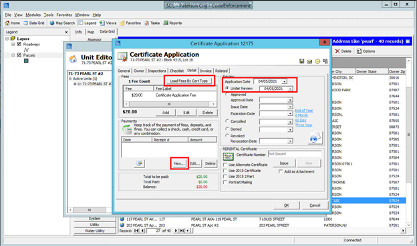Click the Delete icon in the grid toolbar
The width and height of the screenshot is (417, 246).
point(343,51)
